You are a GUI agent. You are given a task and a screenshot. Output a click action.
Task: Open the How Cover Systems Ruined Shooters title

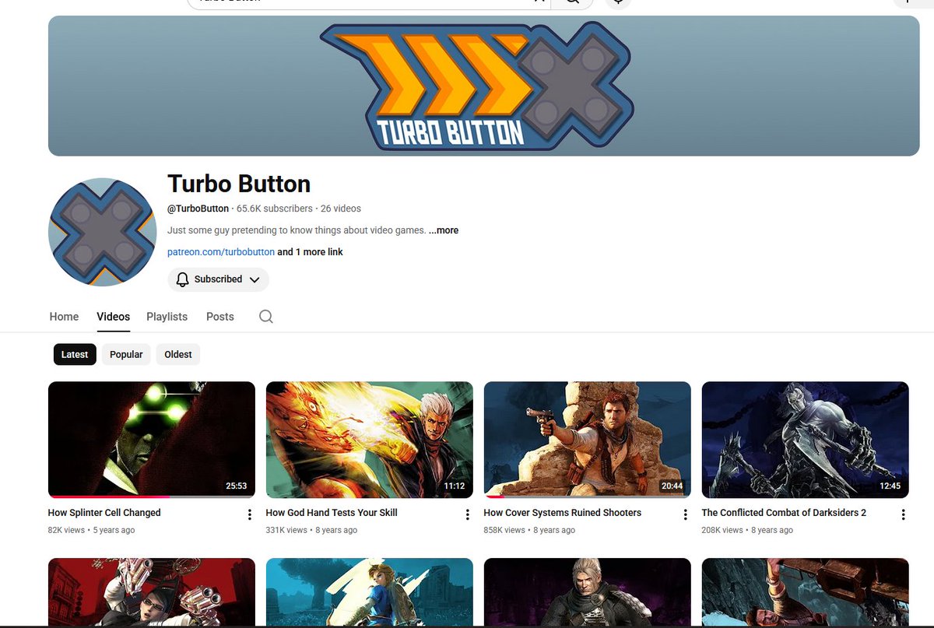point(563,513)
